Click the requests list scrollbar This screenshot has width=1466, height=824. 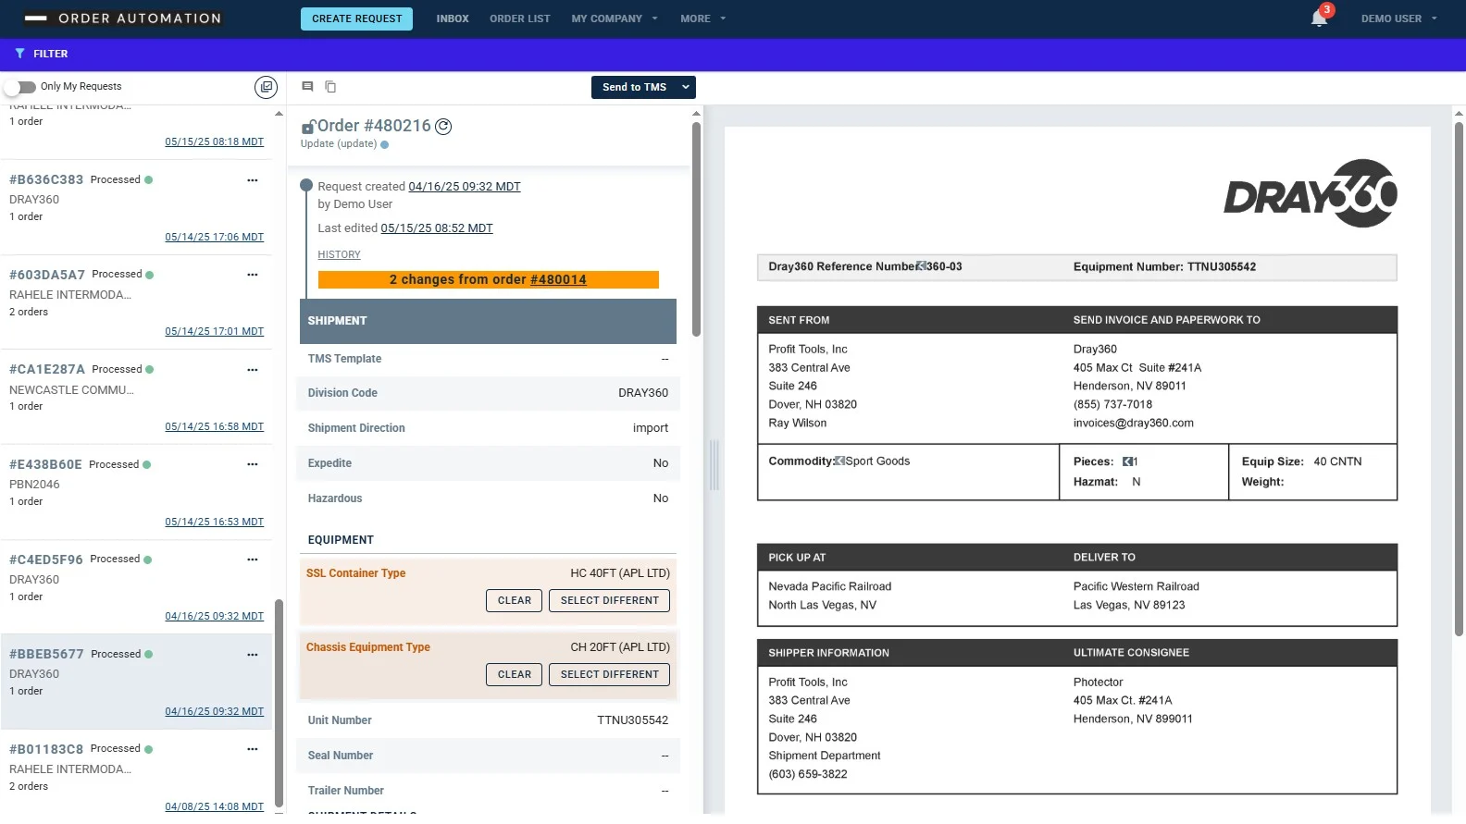(x=279, y=703)
